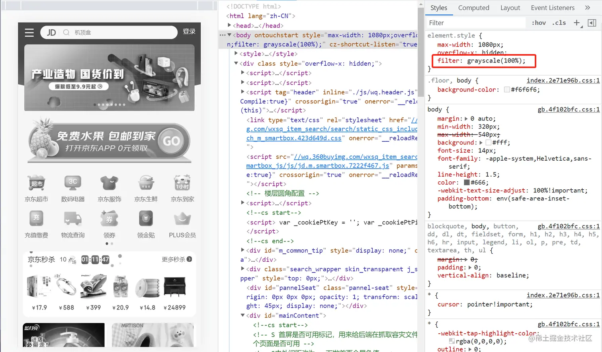The image size is (602, 352).
Task: Switch to Layout tab
Action: point(510,8)
